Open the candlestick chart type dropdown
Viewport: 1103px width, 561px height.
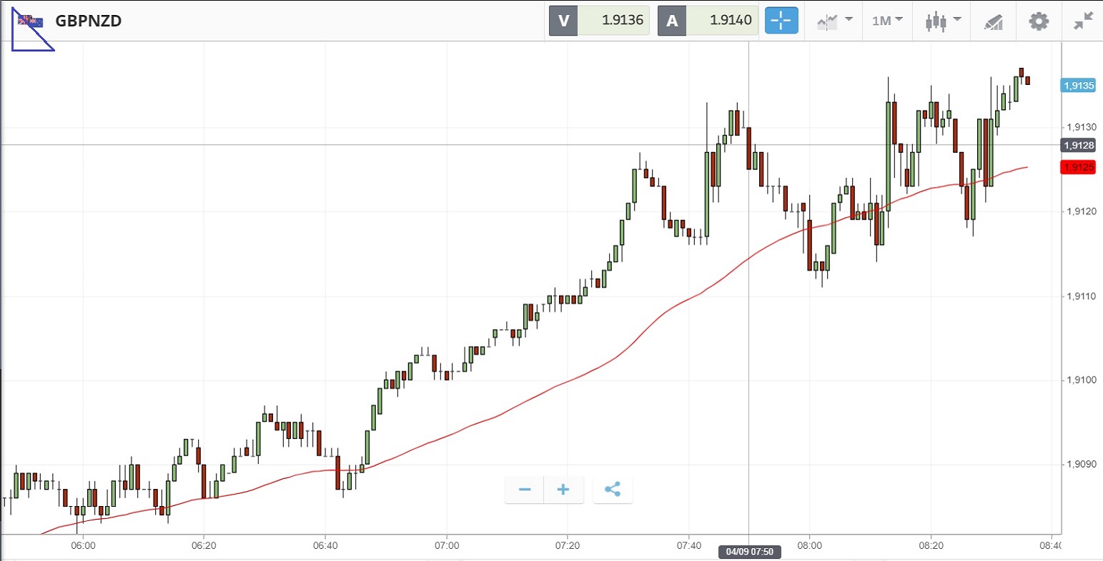click(944, 21)
